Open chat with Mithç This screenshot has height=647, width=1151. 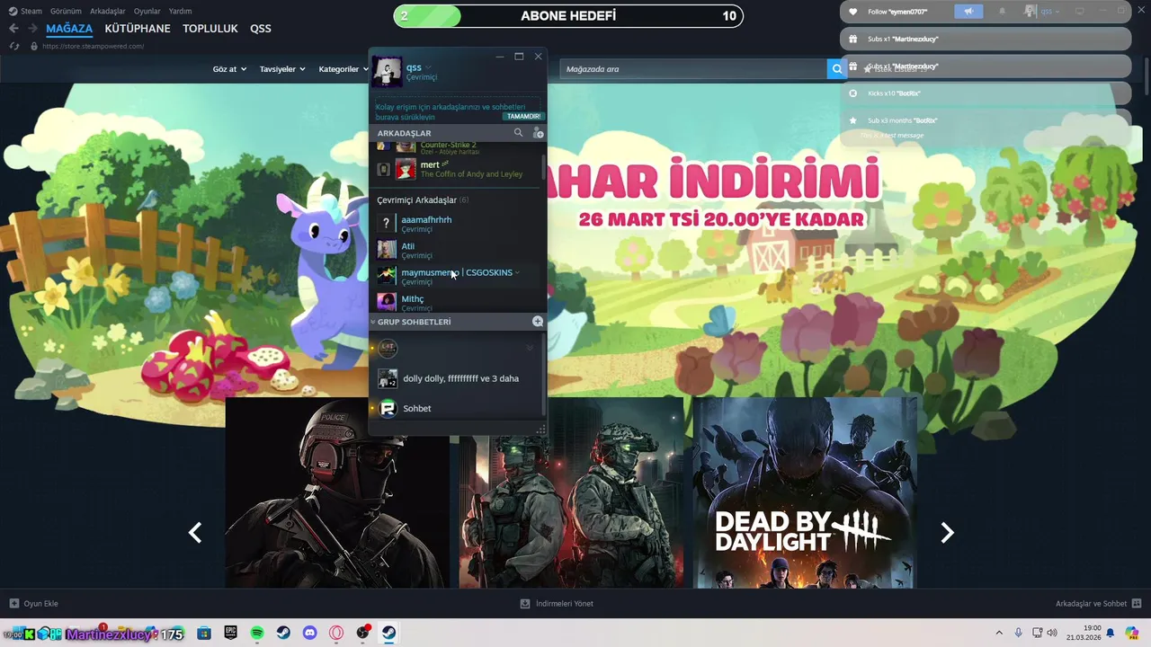tap(457, 302)
